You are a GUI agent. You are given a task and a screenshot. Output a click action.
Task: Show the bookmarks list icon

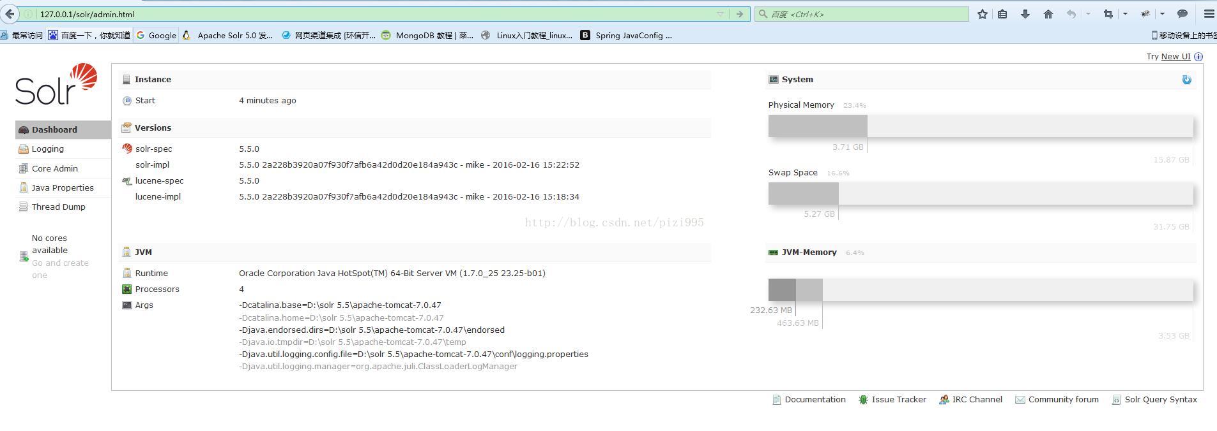point(1002,14)
